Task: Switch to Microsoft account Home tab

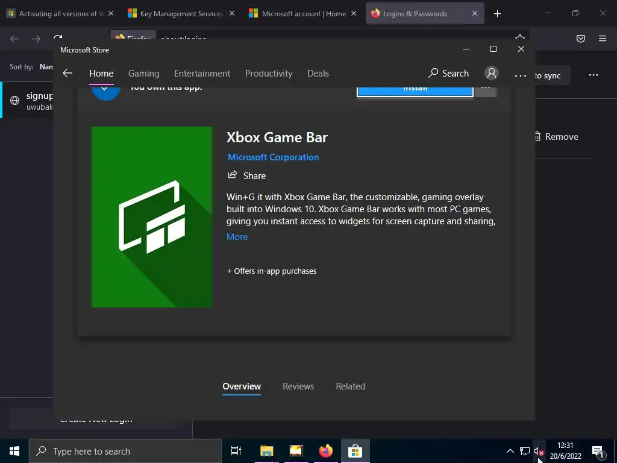Action: pos(303,14)
